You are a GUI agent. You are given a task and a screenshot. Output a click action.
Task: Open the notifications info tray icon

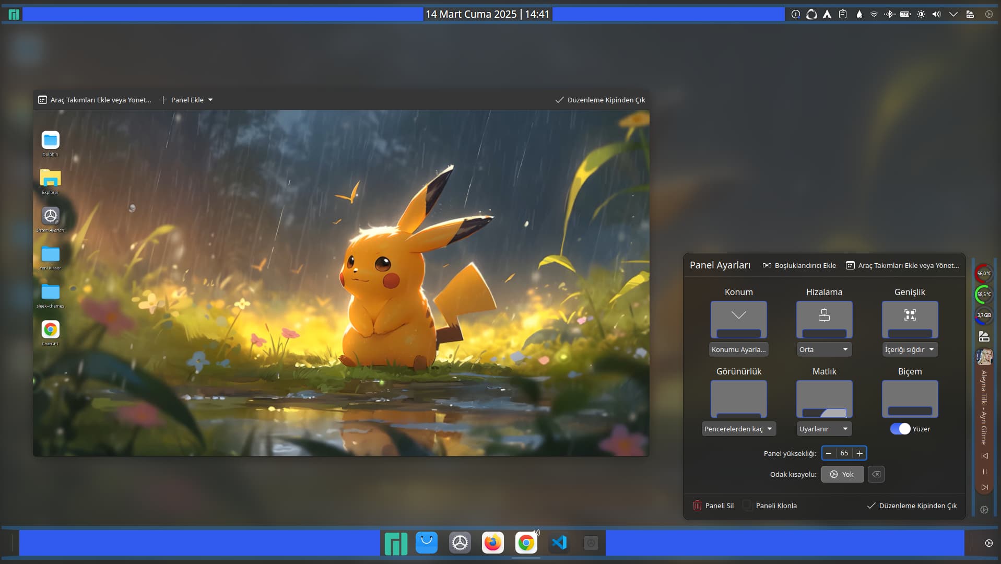click(795, 15)
